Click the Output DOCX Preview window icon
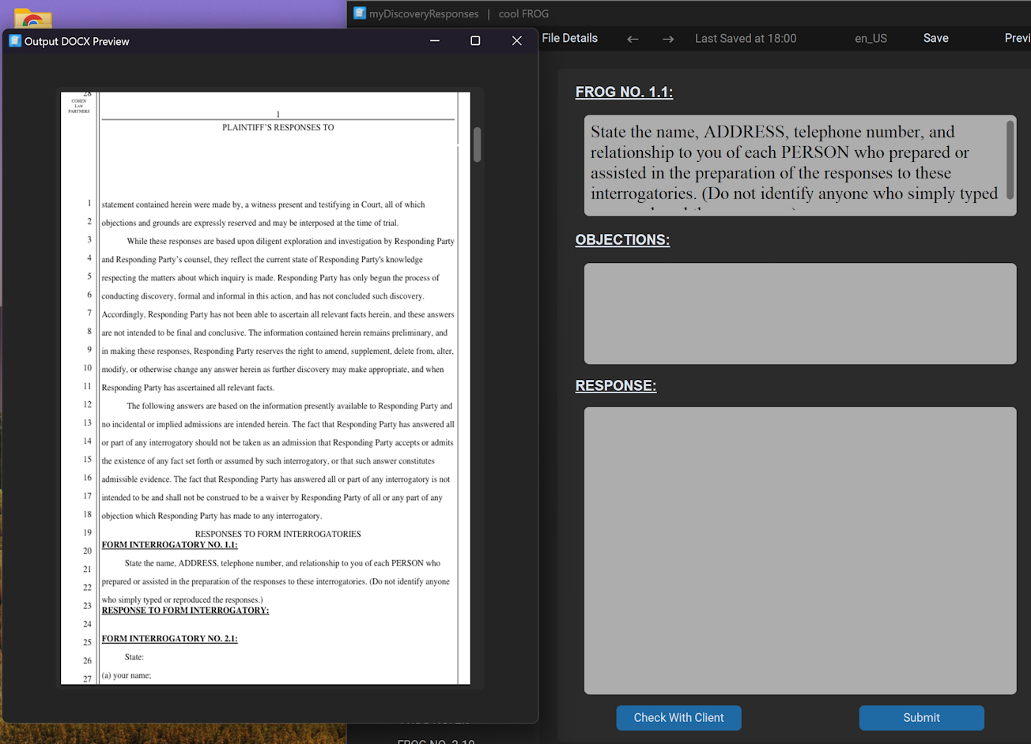The height and width of the screenshot is (744, 1031). (x=15, y=41)
